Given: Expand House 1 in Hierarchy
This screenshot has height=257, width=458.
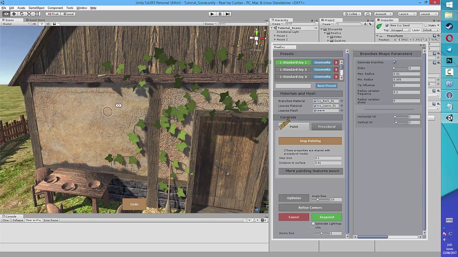Looking at the screenshot, I should click(x=275, y=36).
